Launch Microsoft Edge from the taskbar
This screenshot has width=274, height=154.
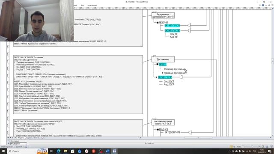point(59,151)
